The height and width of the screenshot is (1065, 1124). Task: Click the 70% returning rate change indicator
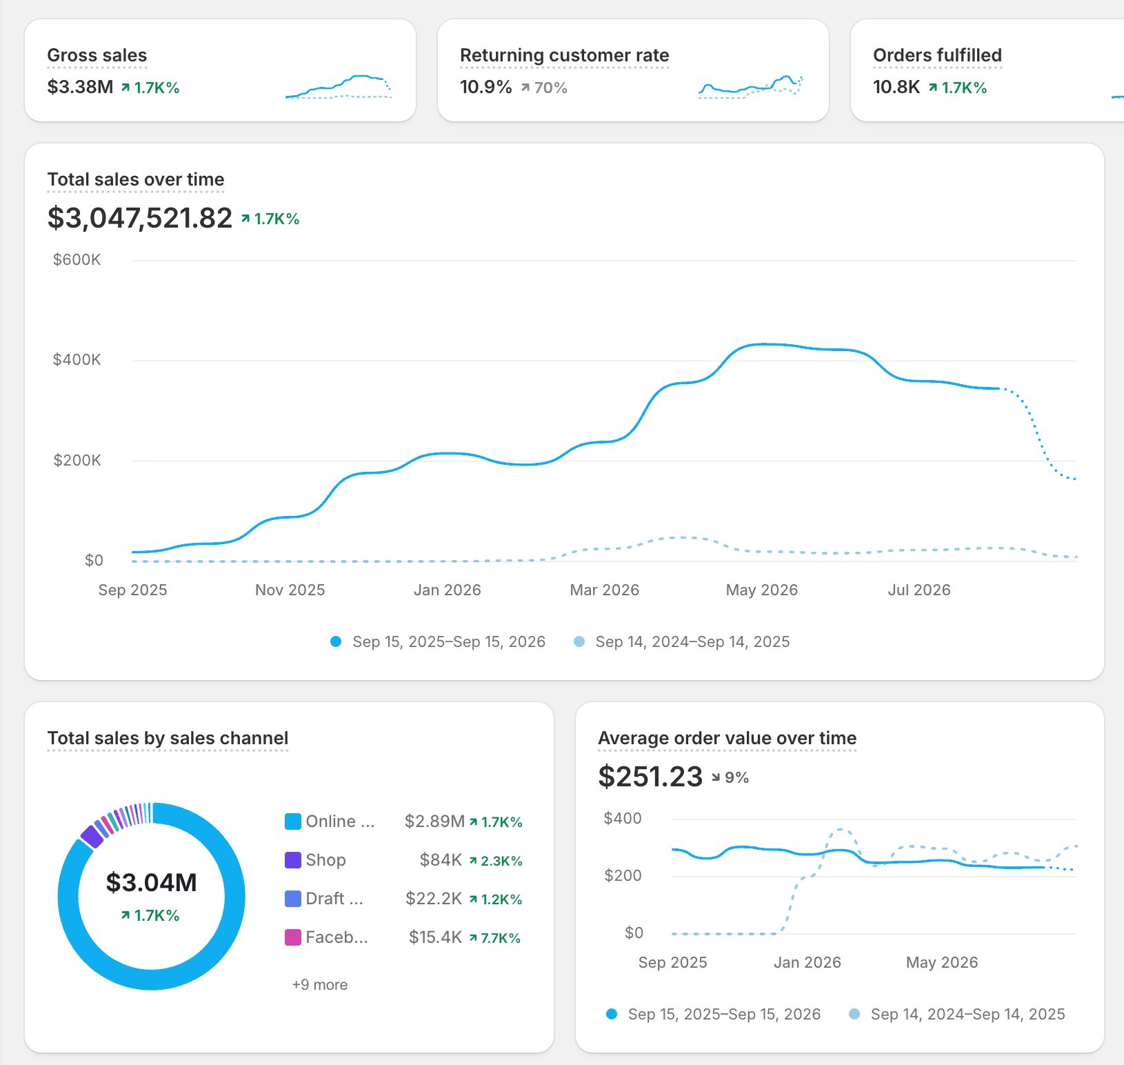[544, 88]
